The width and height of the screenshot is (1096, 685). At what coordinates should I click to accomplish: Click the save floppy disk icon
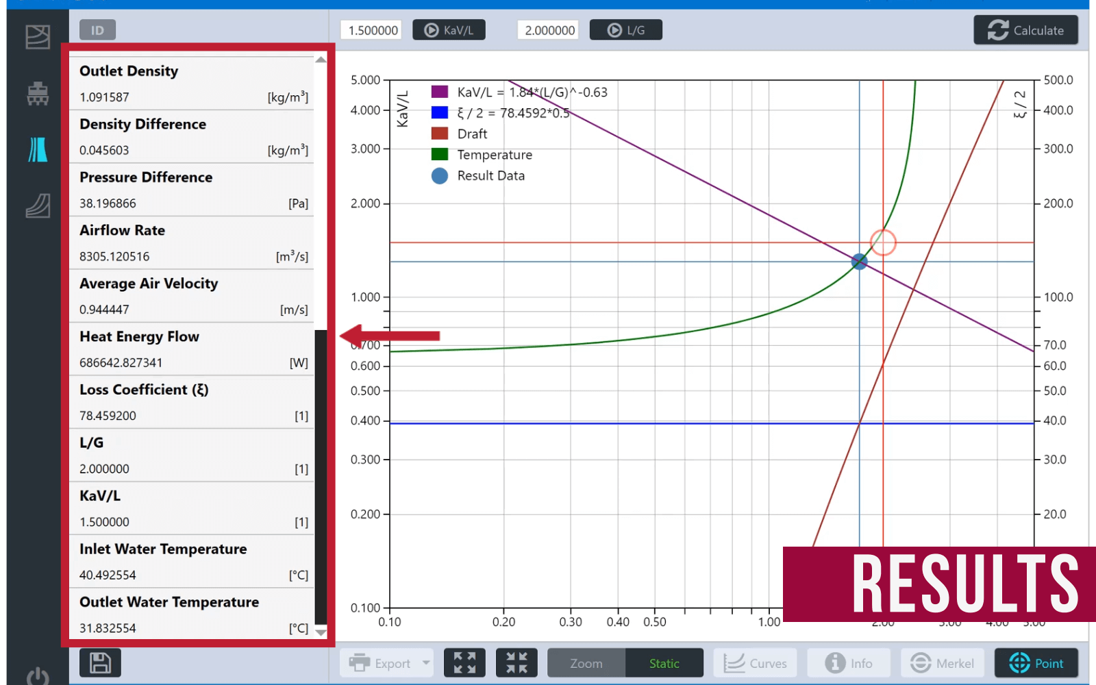coord(100,663)
